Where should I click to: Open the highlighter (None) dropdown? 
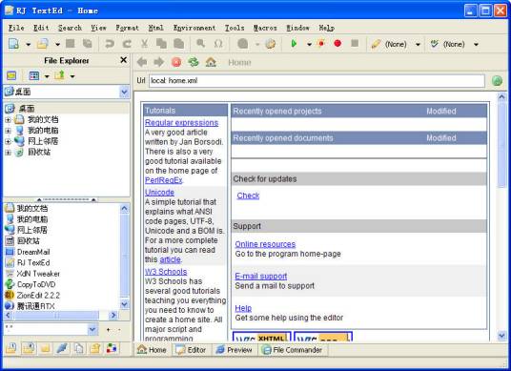click(418, 44)
